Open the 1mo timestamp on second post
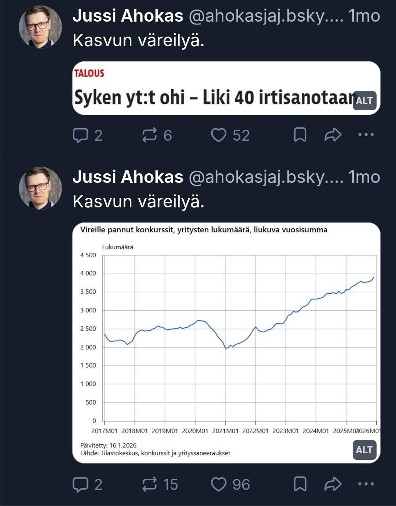396x506 pixels. tap(364, 177)
